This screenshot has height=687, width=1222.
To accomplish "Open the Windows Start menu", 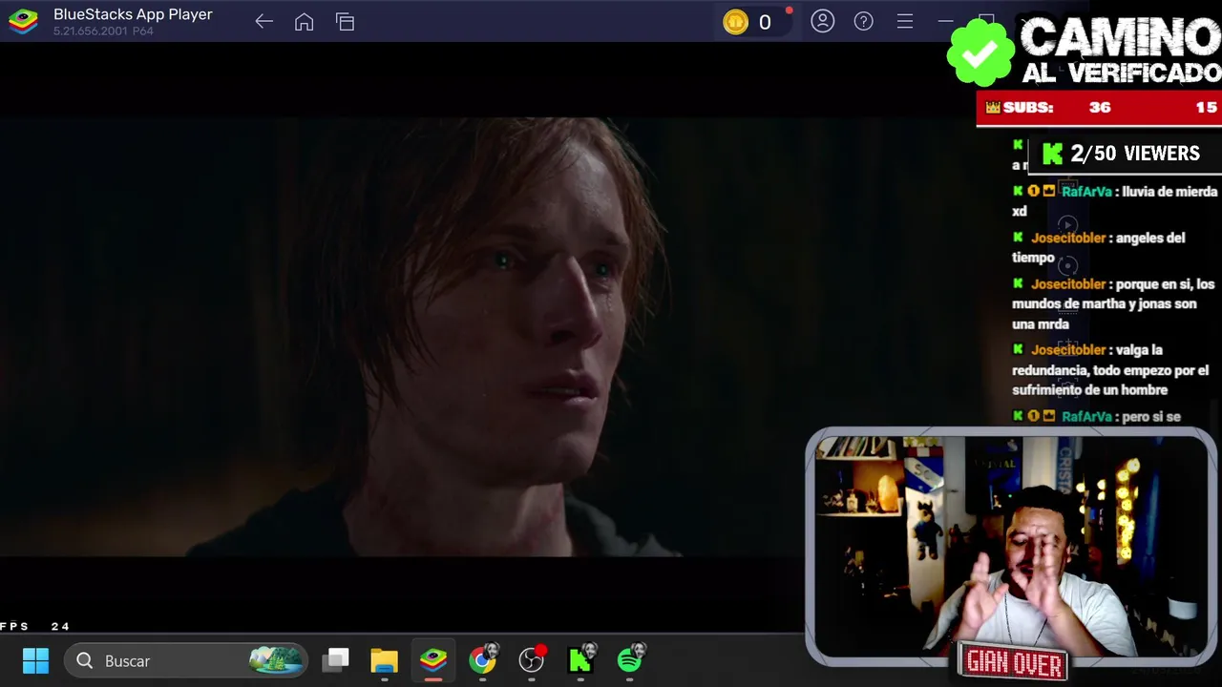I will tap(35, 660).
